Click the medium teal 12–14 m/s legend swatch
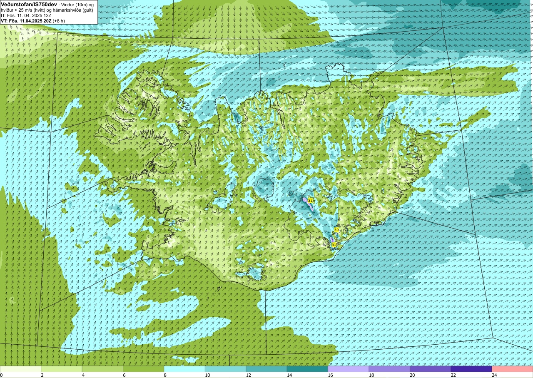533x378 pixels. [x=266, y=369]
